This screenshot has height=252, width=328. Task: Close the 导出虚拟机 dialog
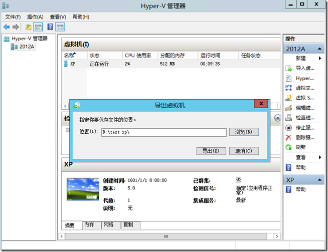261,104
